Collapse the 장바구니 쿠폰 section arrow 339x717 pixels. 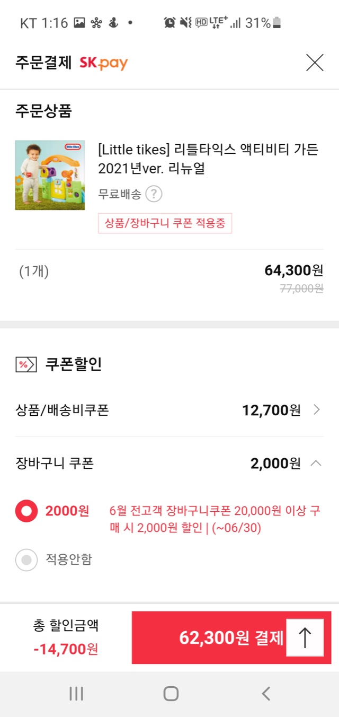316,464
